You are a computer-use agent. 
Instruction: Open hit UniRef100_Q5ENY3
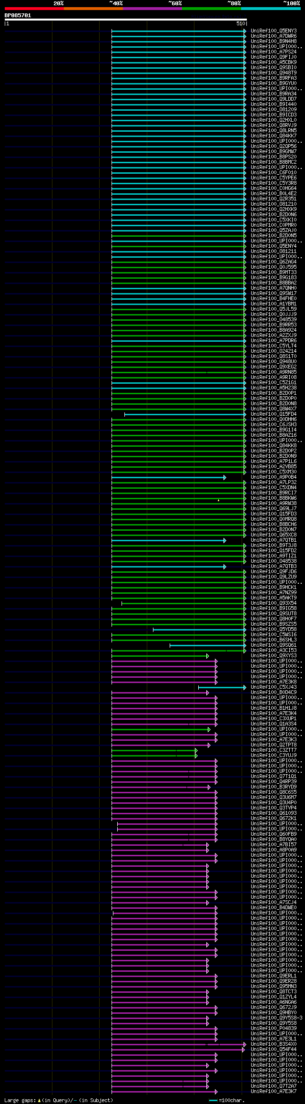274,31
